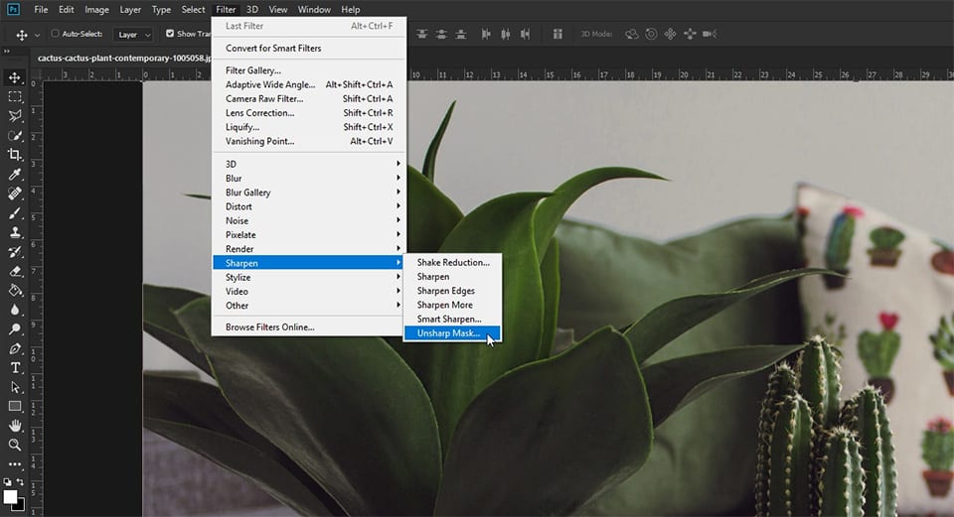Open the Liquify filter
954x517 pixels.
(x=310, y=127)
